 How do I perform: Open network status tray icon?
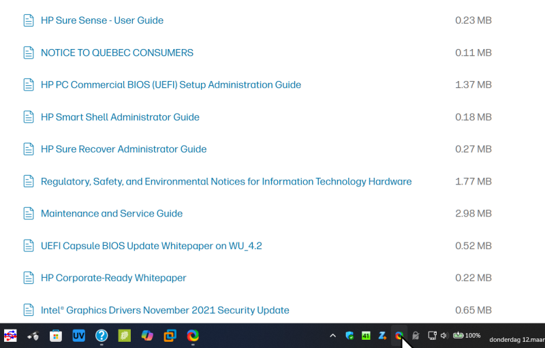(x=432, y=336)
